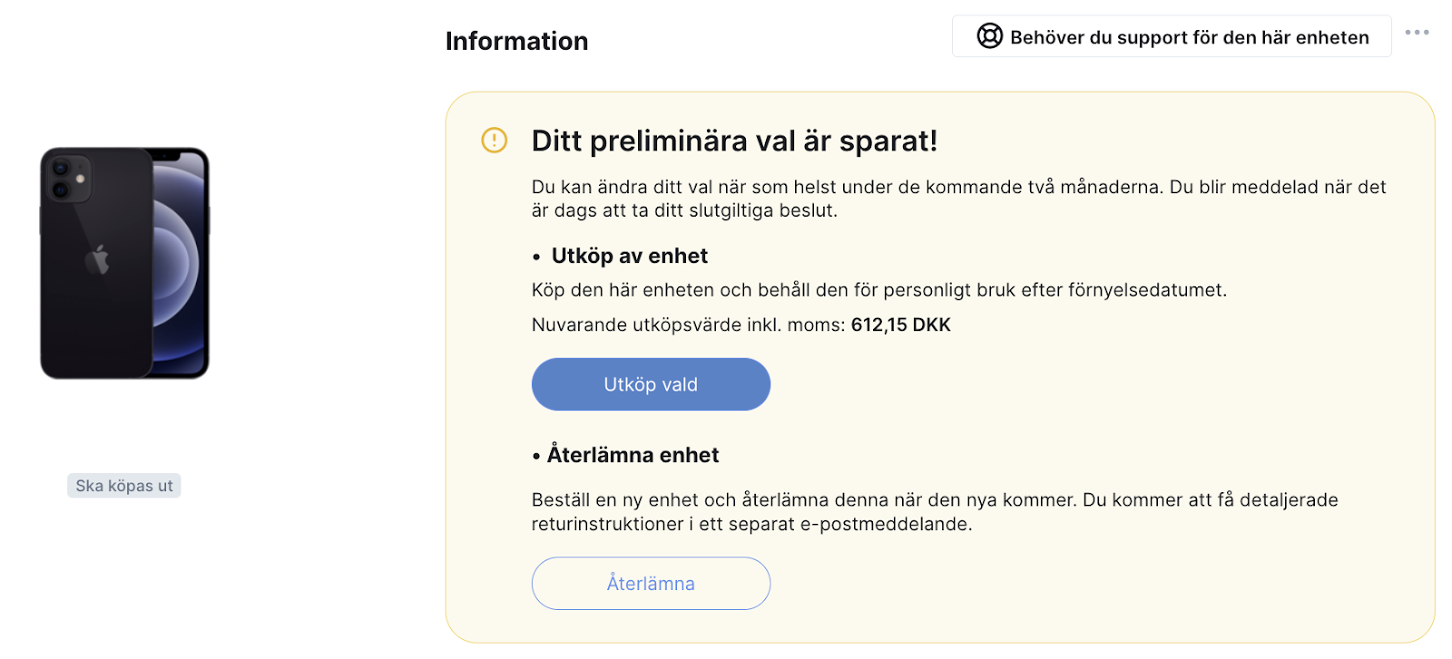This screenshot has height=659, width=1452.
Task: Click the Ditt preliminära val är sparat heading
Action: coord(734,141)
